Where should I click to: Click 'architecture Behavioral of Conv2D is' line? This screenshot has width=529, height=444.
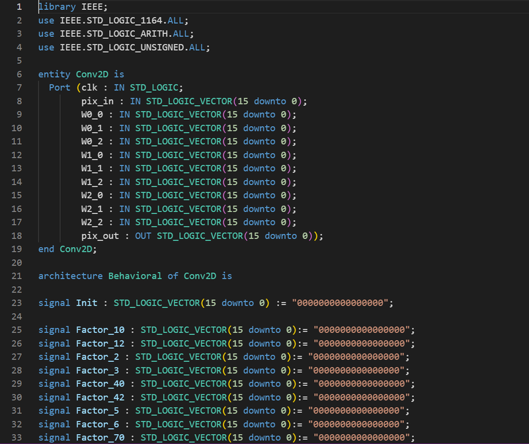[x=135, y=276]
